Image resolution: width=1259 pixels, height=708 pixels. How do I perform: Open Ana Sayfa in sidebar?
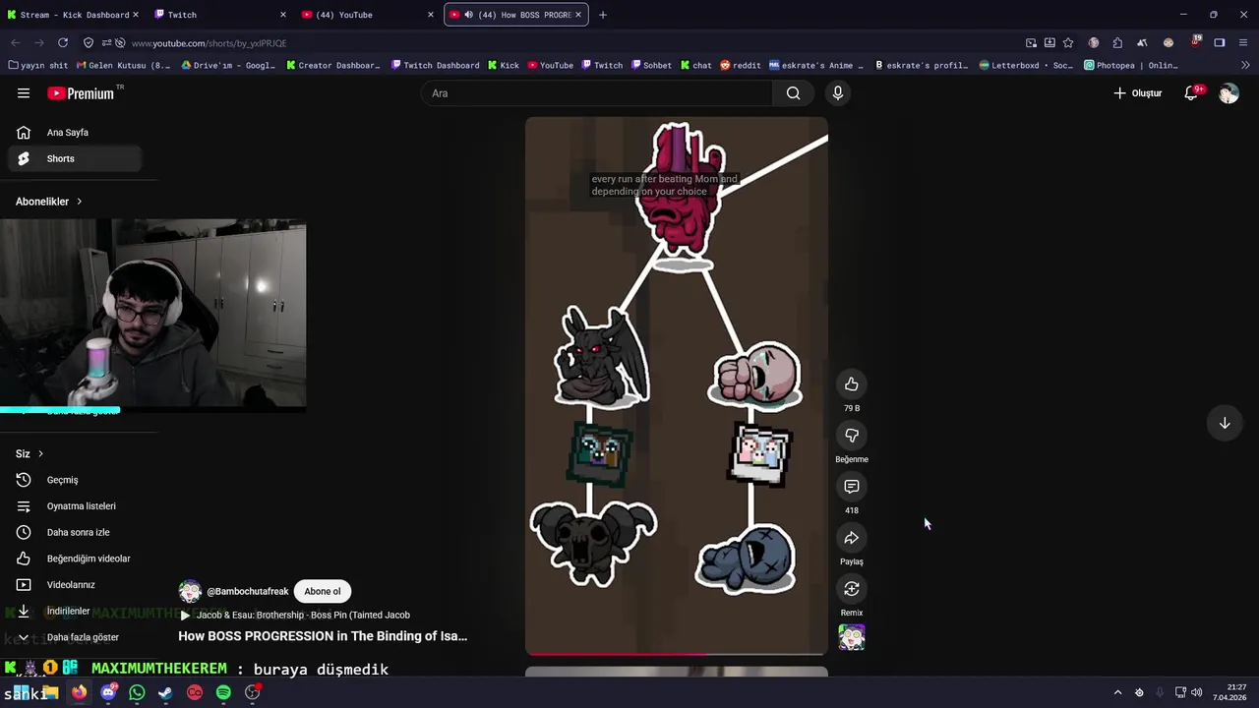click(75, 133)
